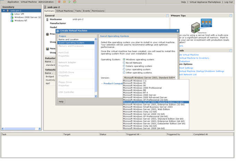This screenshot has height=161, width=236.
Task: Click the Reset toolbar icon
Action: click(x=75, y=2)
